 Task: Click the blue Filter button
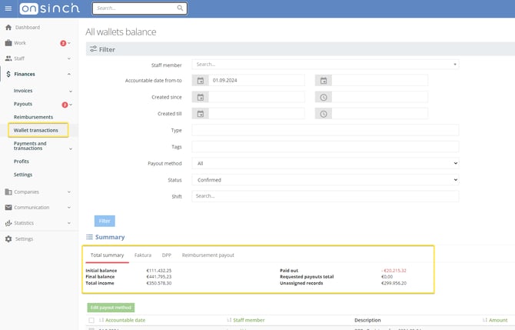105,221
